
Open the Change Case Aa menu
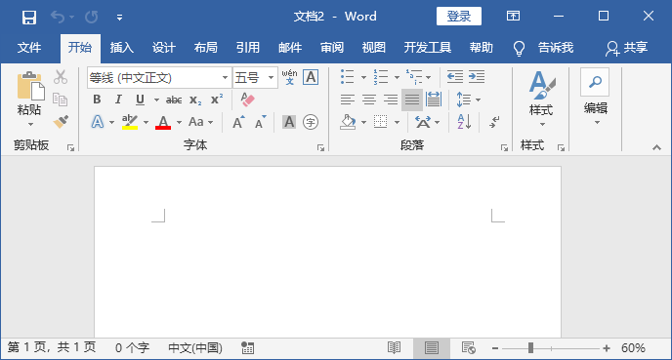(200, 122)
